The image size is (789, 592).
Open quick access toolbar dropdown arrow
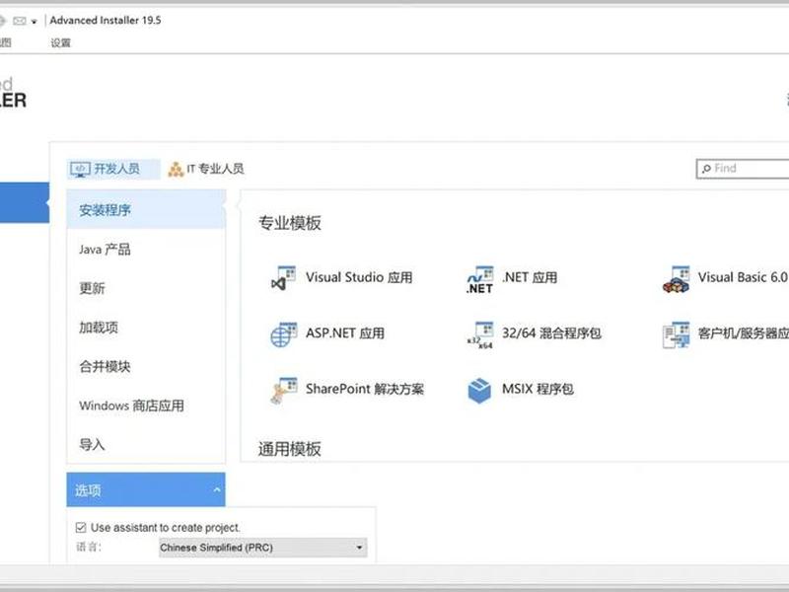[35, 22]
